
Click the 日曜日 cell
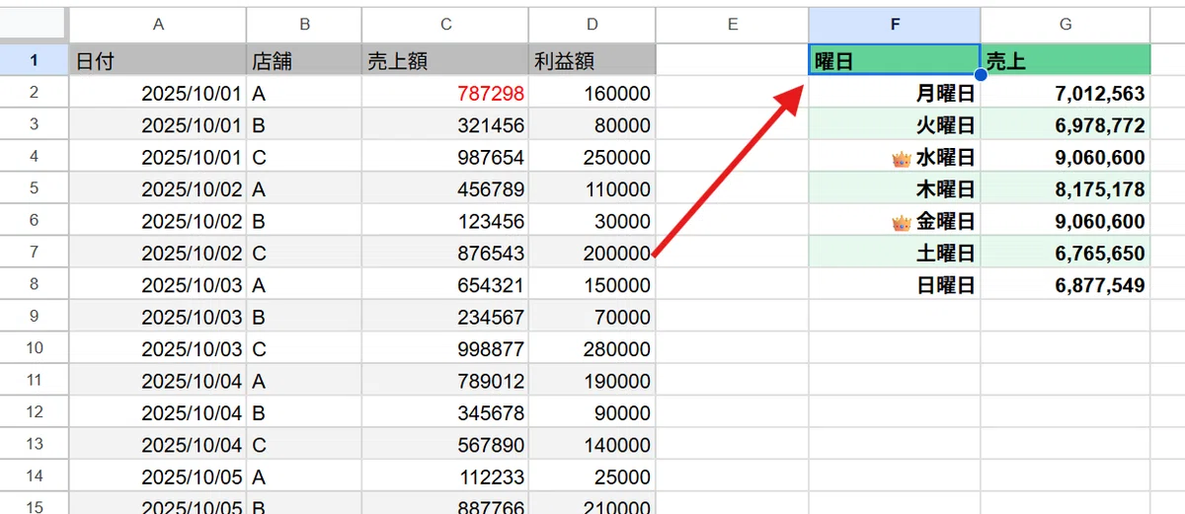pos(895,285)
